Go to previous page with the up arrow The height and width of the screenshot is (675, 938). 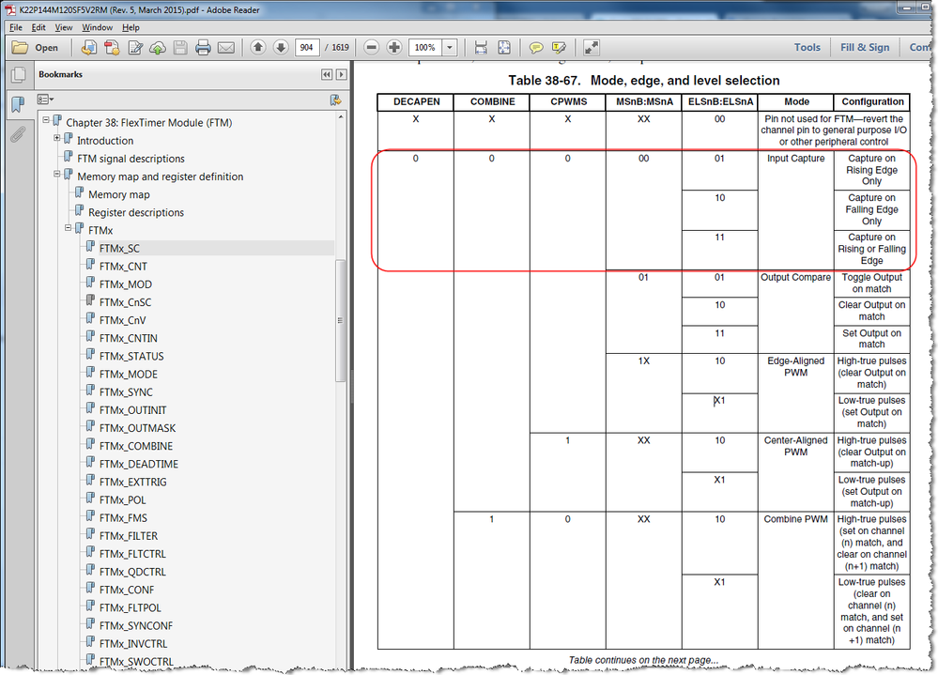pyautogui.click(x=257, y=47)
